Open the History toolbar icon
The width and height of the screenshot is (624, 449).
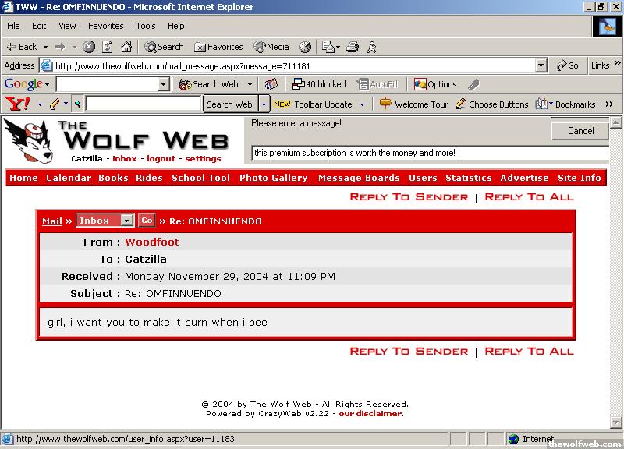(x=305, y=47)
